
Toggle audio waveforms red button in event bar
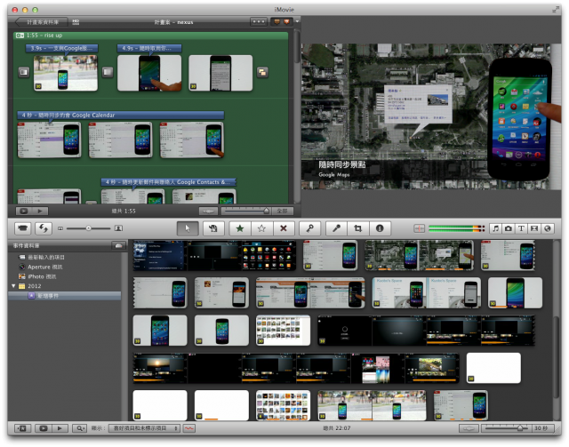188,428
